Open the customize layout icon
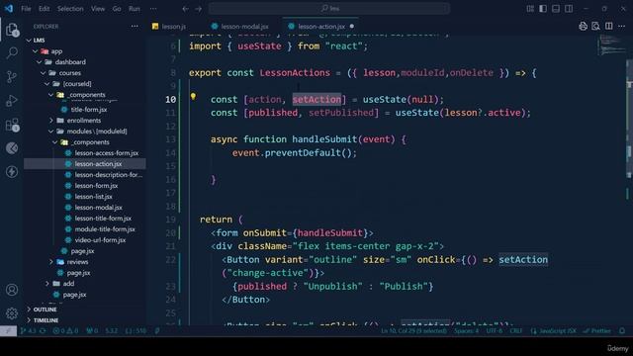This screenshot has height=356, width=633. 530,9
